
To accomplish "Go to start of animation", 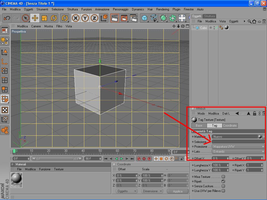I will 106,159.
